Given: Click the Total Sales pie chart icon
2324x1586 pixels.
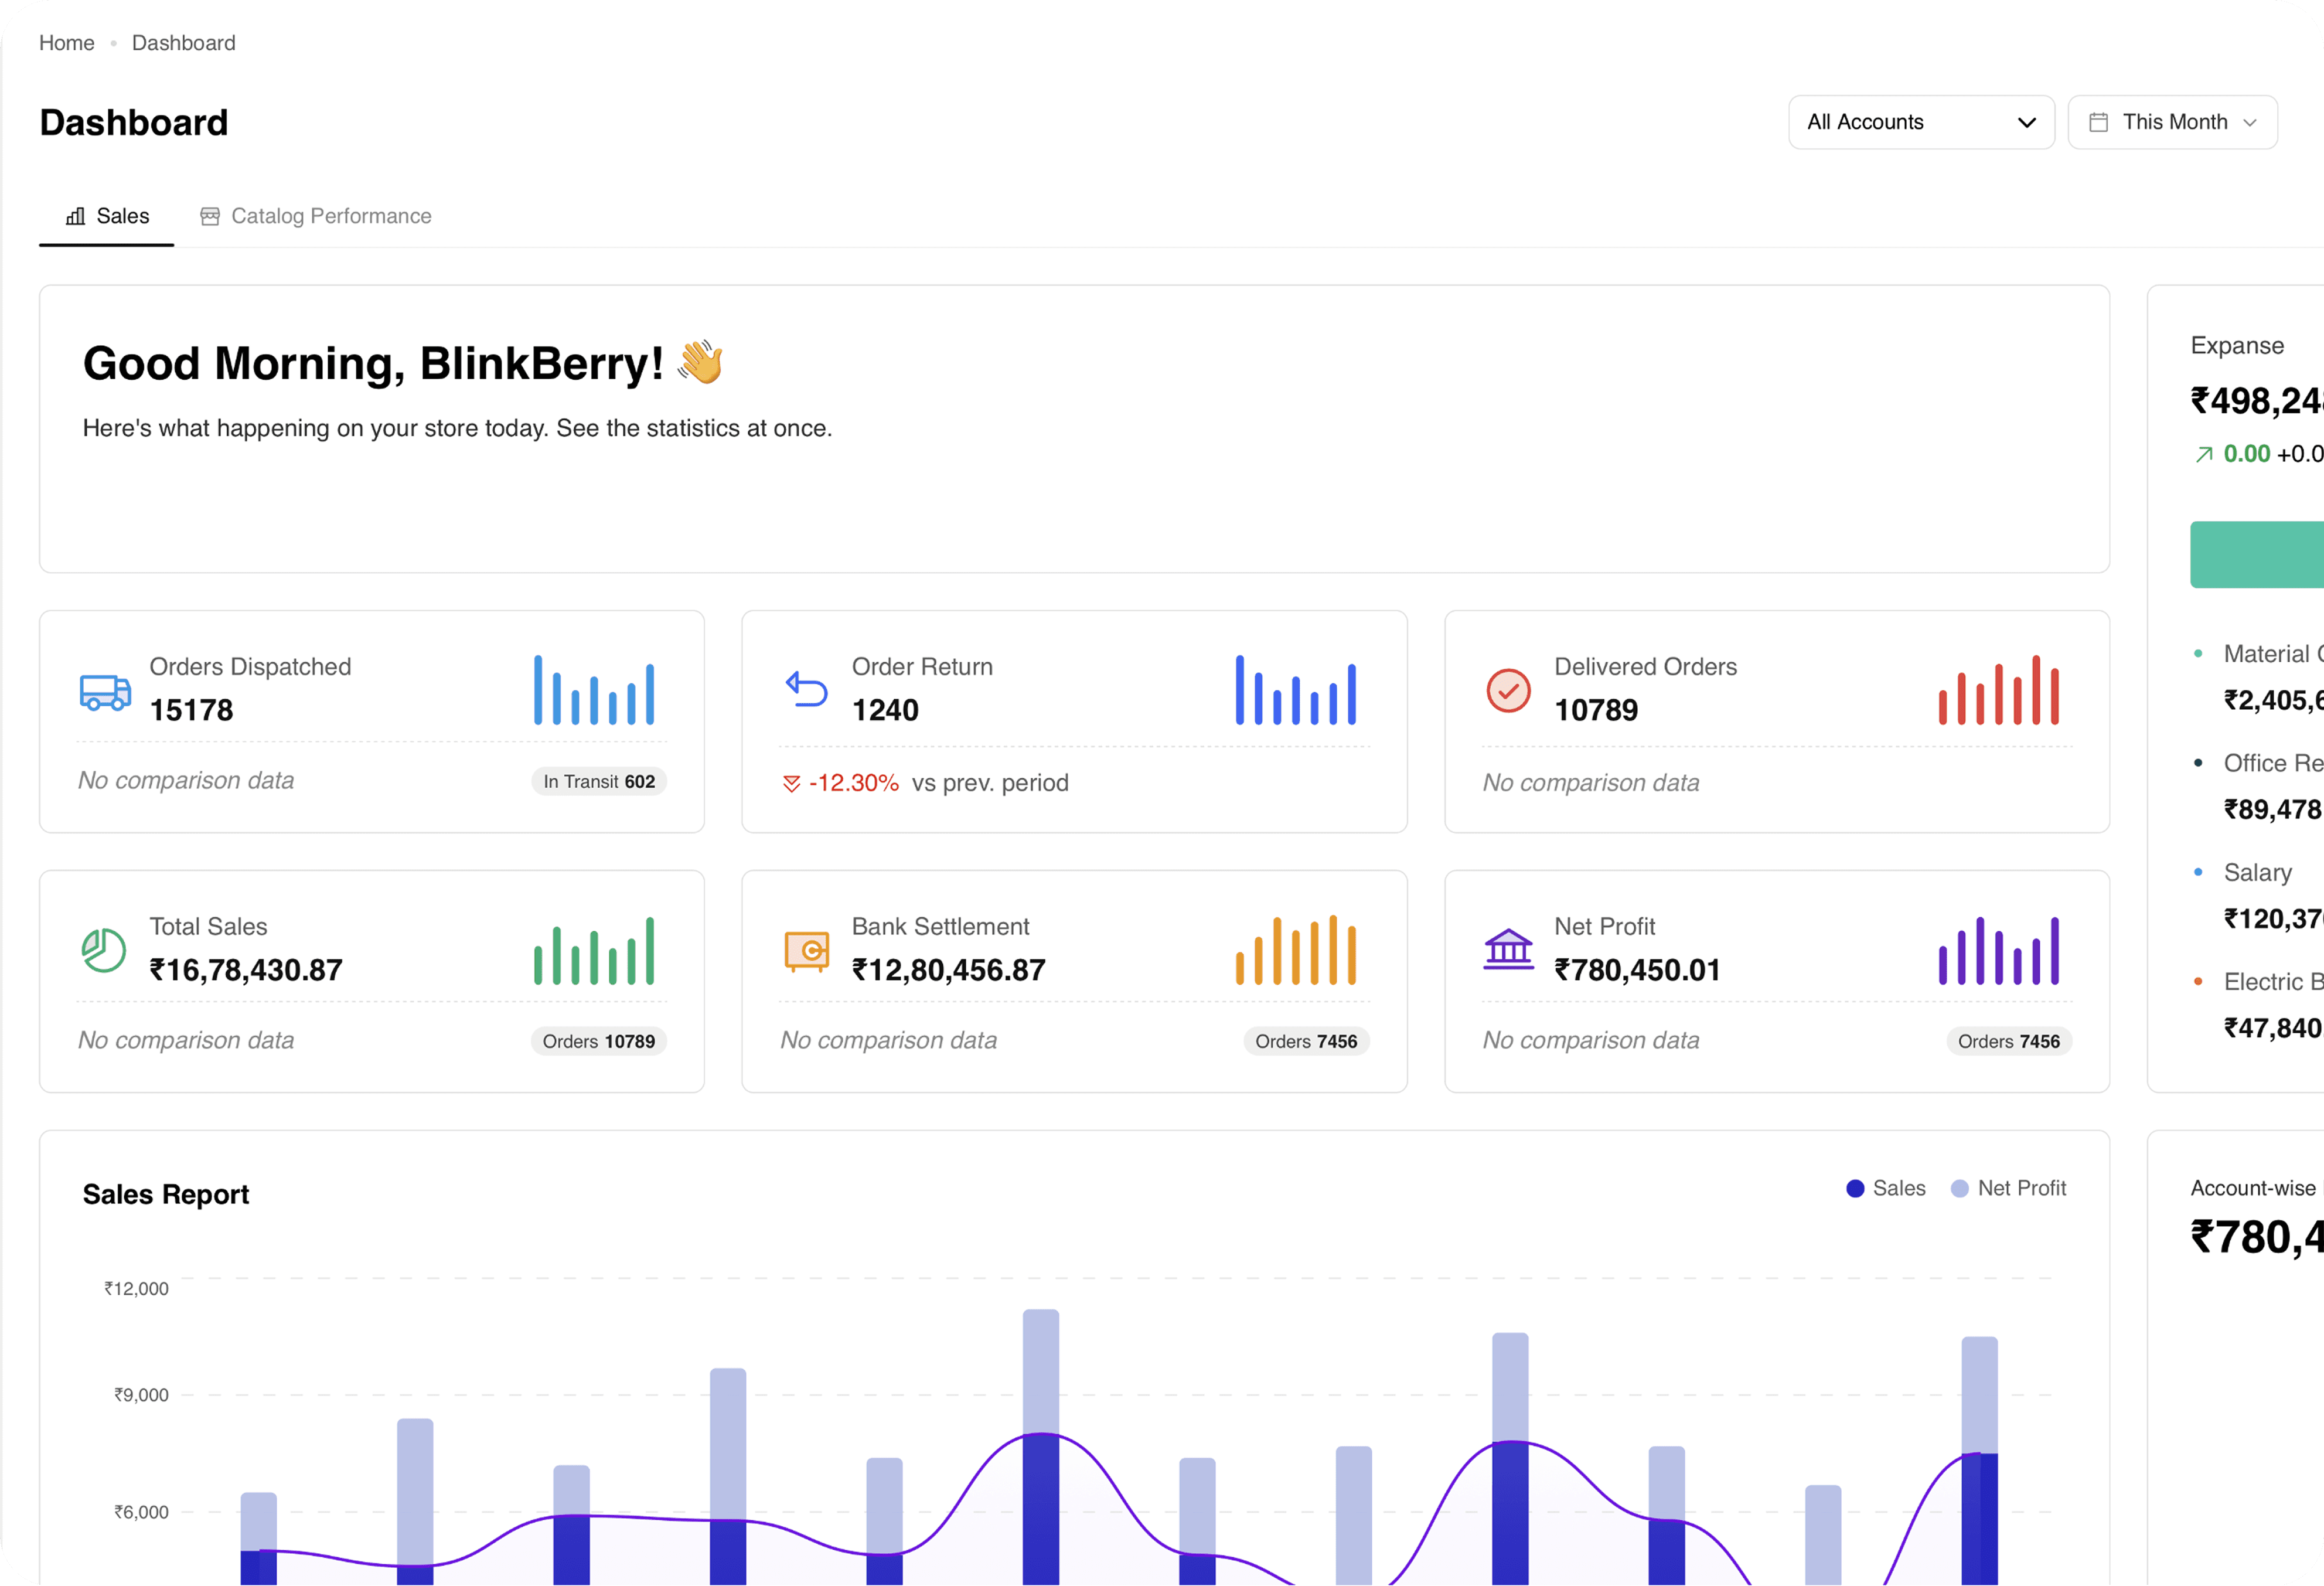Looking at the screenshot, I should [x=104, y=950].
